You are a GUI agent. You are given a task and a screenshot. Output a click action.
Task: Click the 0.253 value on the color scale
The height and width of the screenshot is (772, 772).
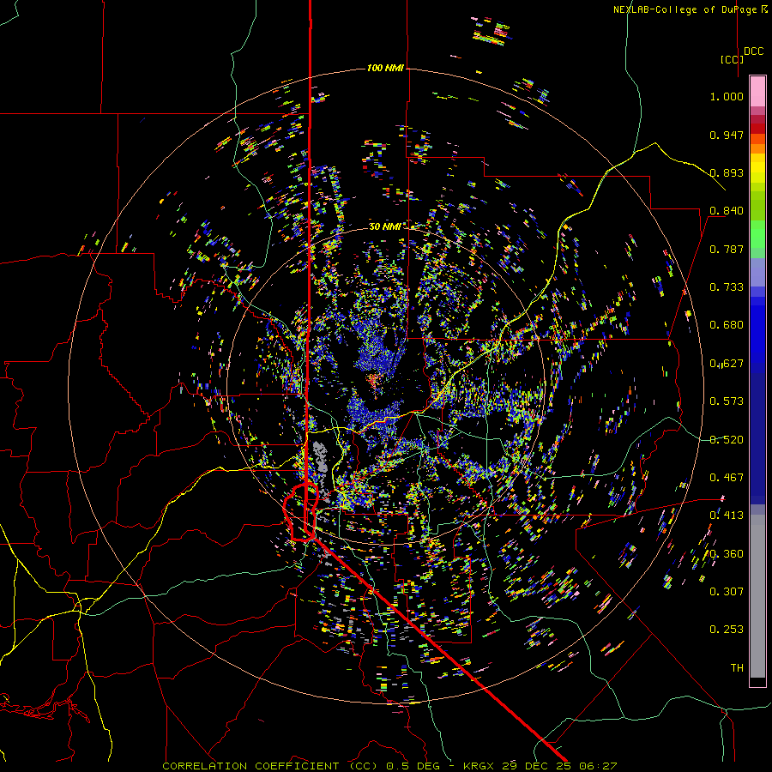click(727, 630)
